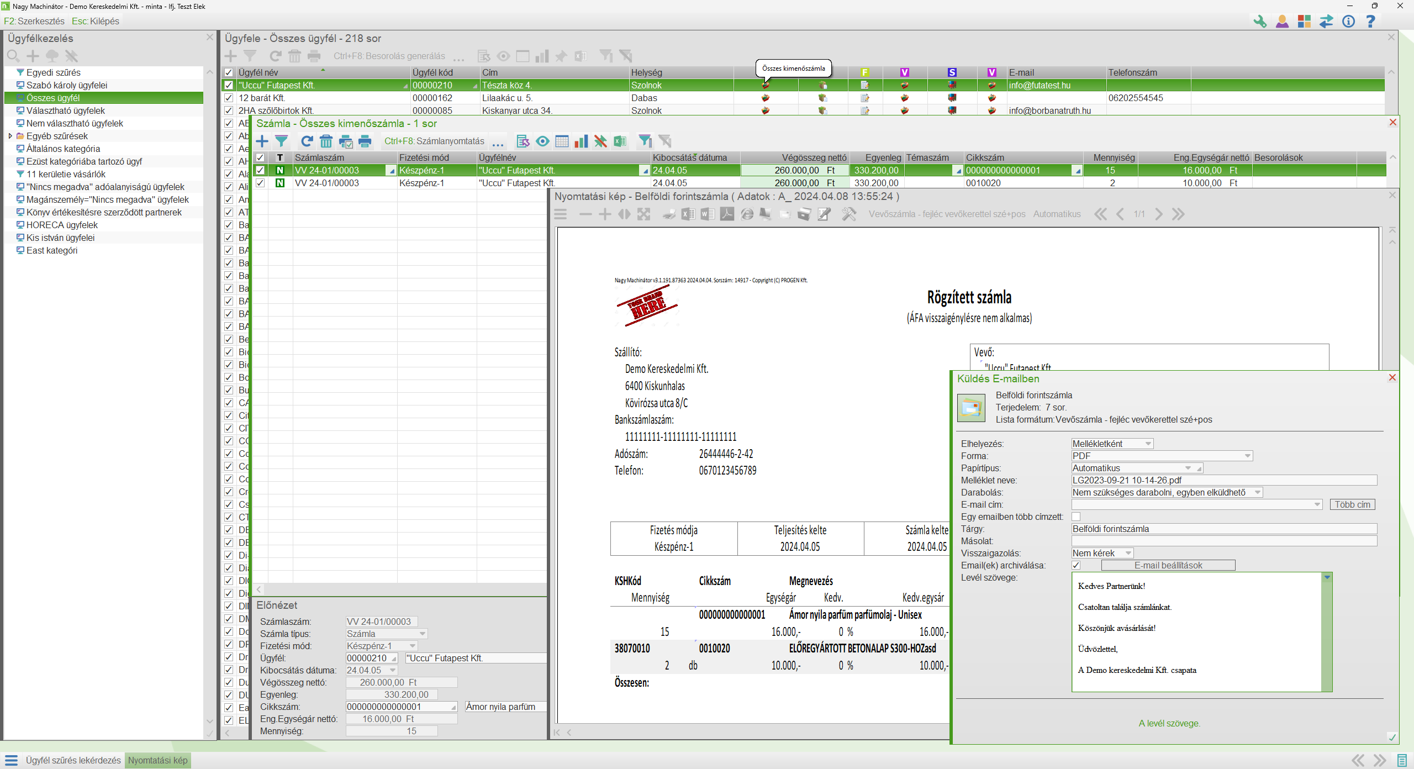The height and width of the screenshot is (769, 1414).
Task: Click the Excel export icon in Számla toolbar
Action: [620, 141]
